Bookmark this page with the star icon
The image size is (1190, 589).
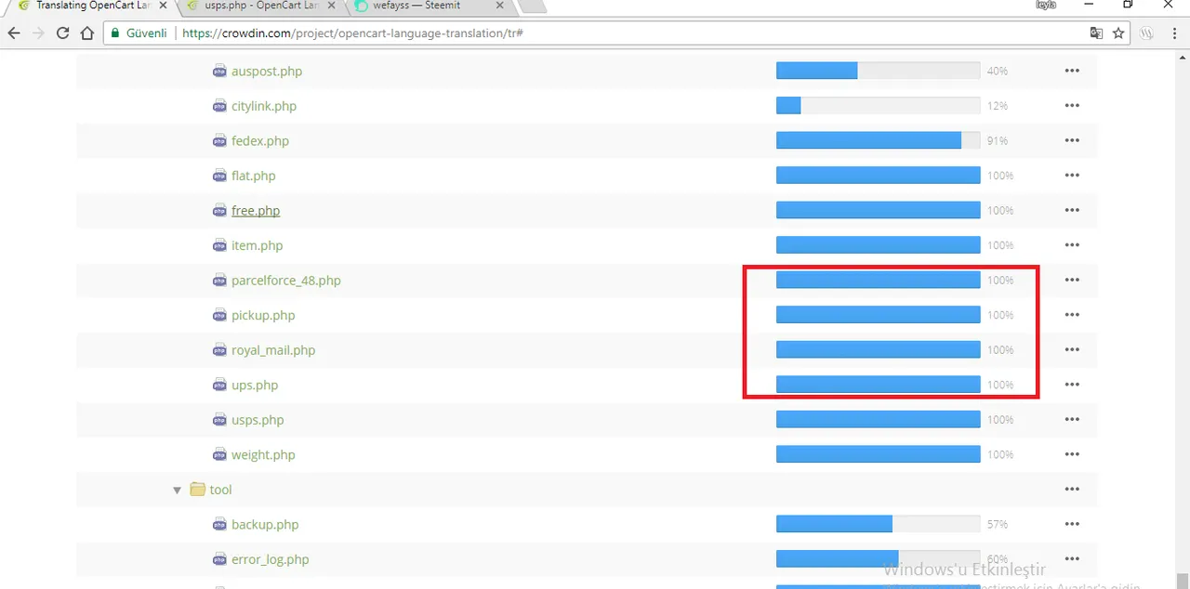(x=1118, y=33)
